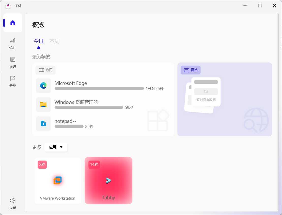The width and height of the screenshot is (282, 215).
Task: Close the Tai window
Action: (274, 5)
